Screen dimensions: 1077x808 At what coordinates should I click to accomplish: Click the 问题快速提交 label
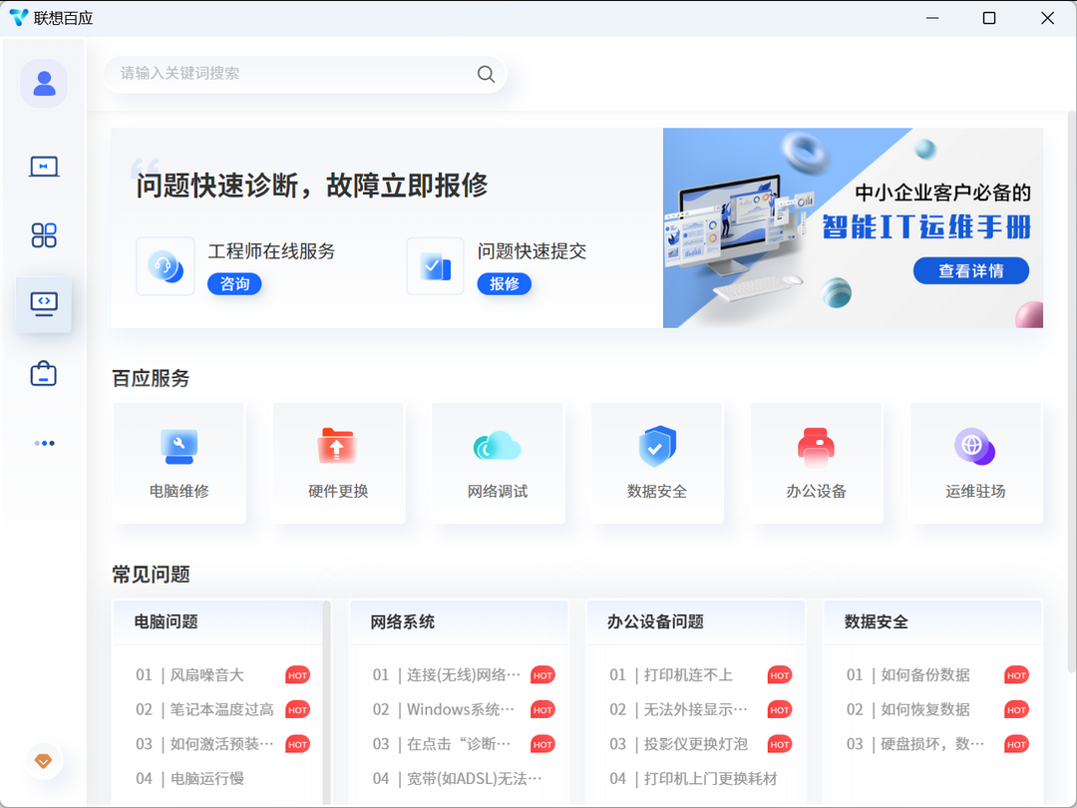[532, 251]
